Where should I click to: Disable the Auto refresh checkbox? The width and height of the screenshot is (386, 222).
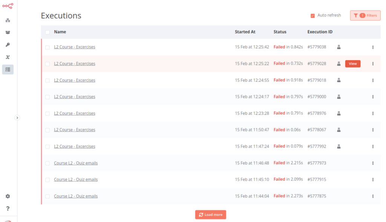(x=312, y=16)
